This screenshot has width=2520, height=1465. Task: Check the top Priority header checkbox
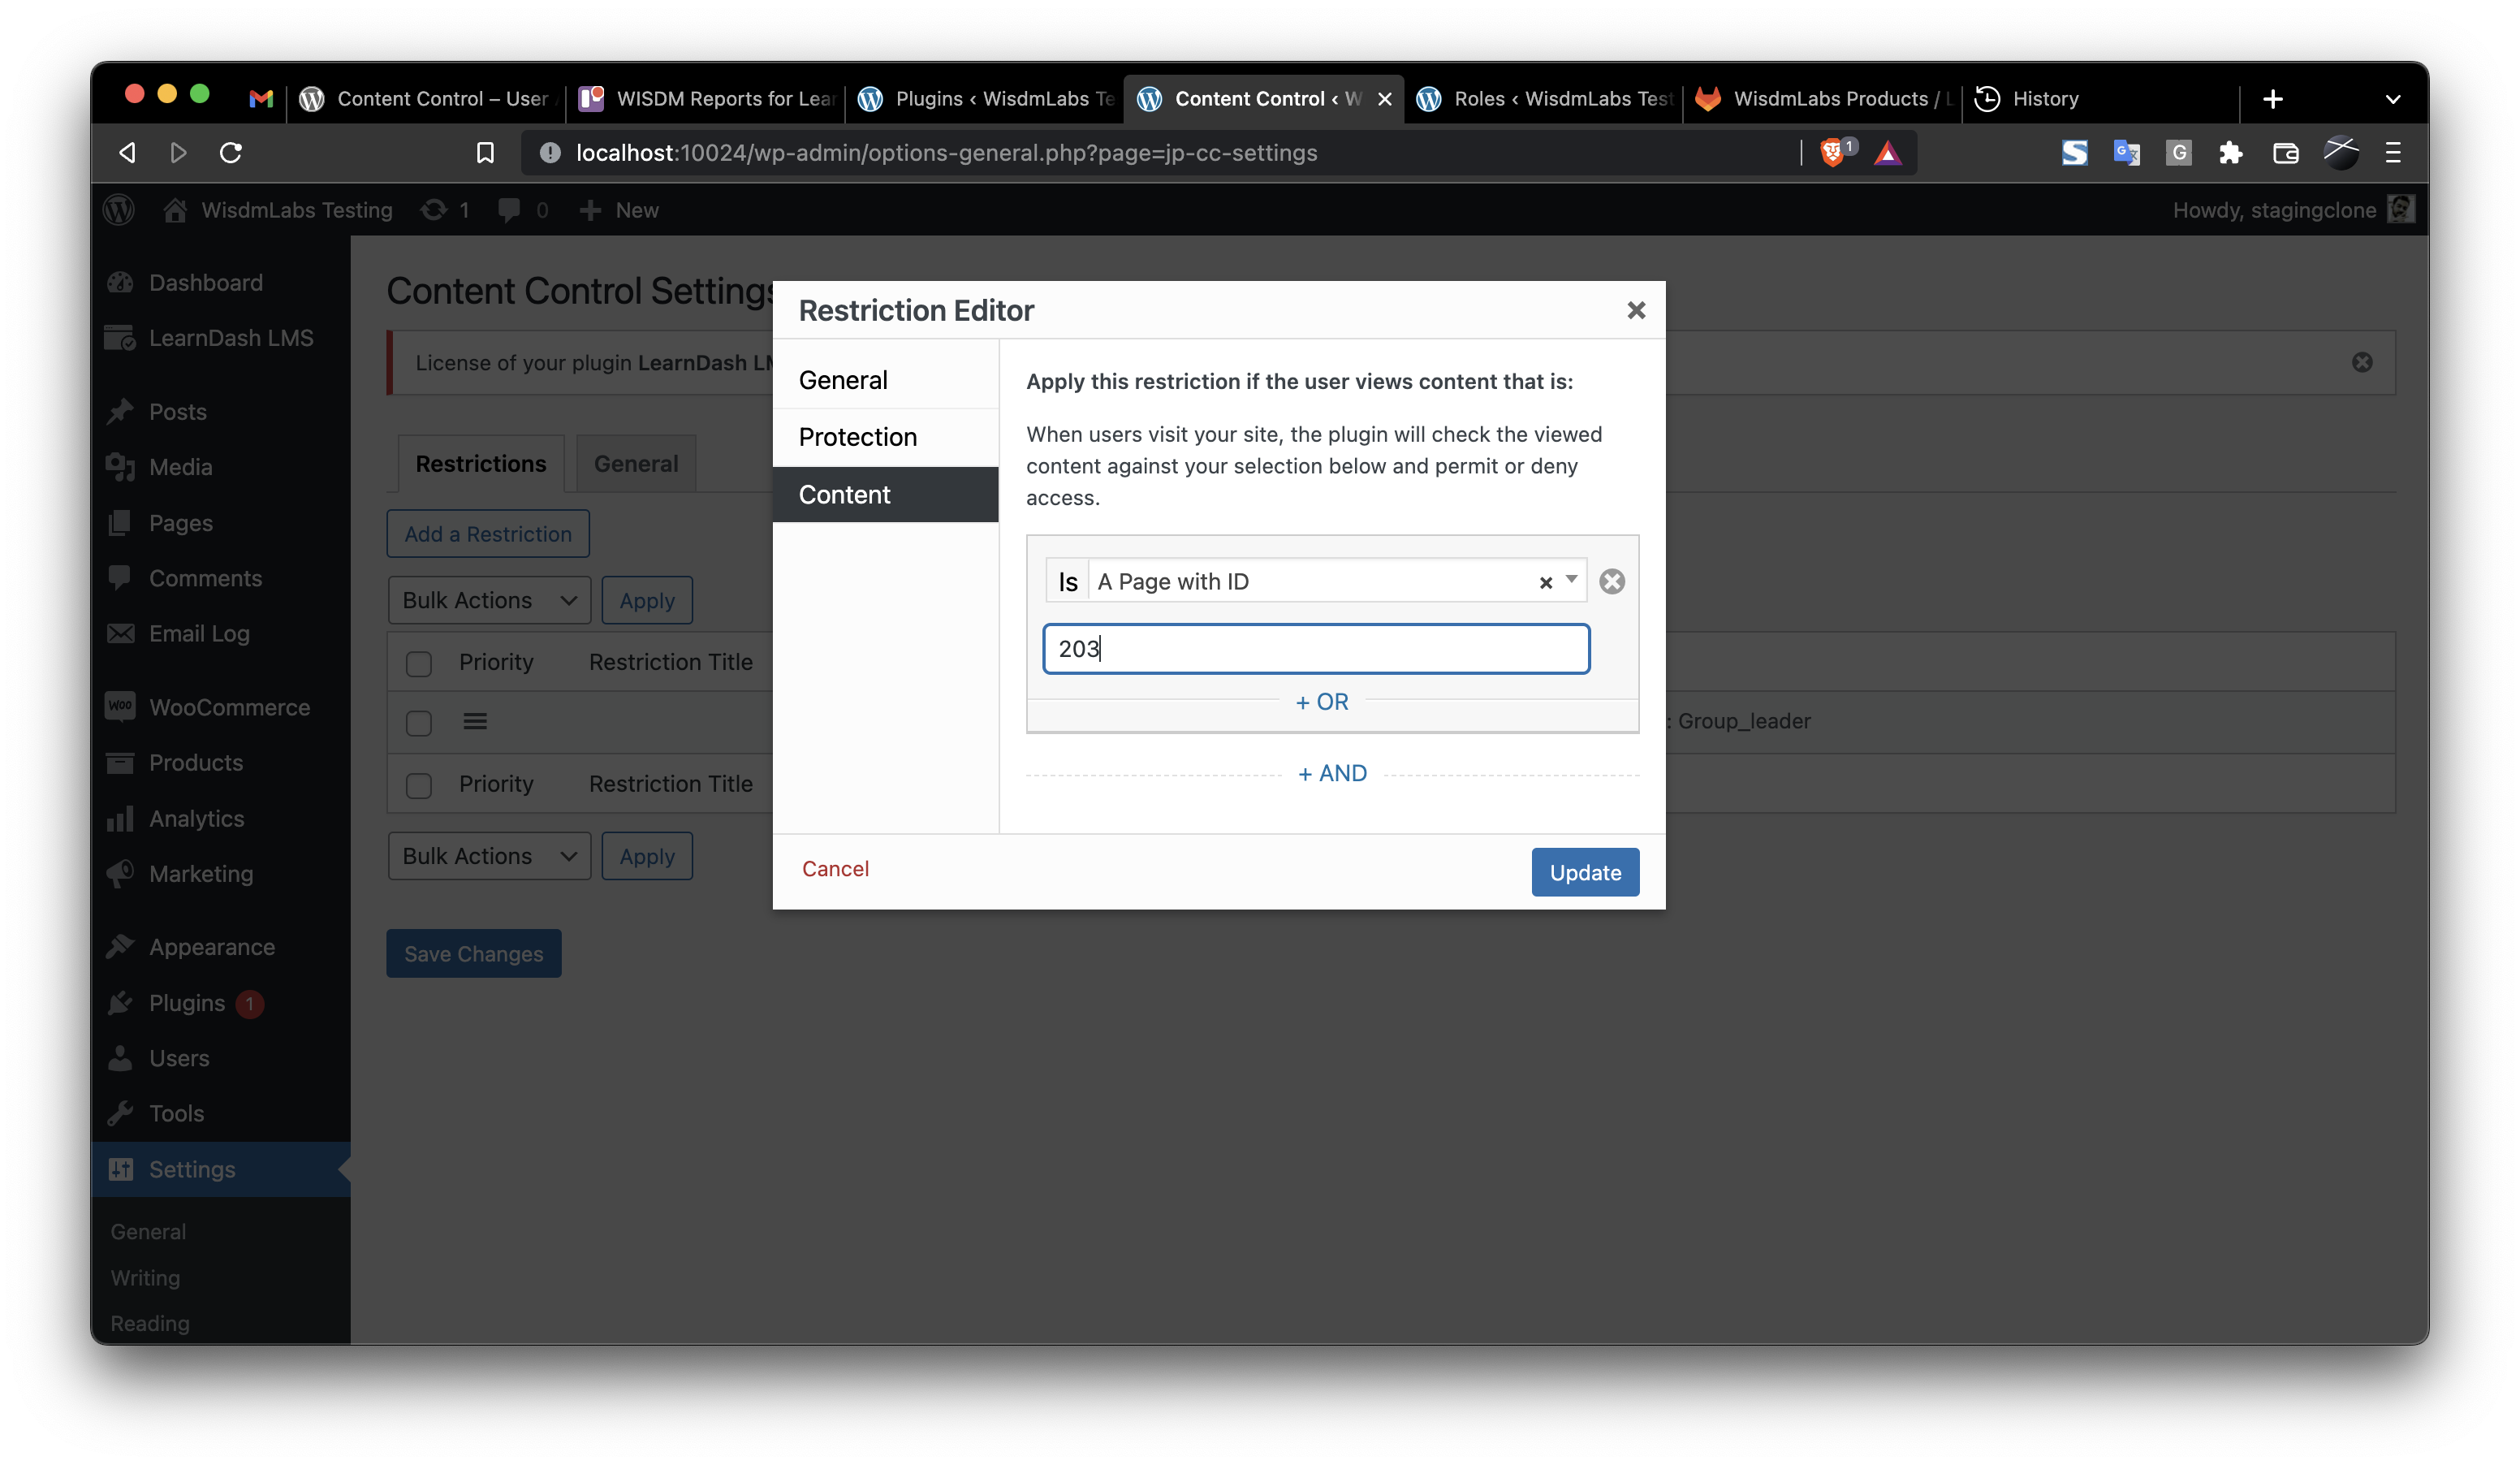(419, 663)
